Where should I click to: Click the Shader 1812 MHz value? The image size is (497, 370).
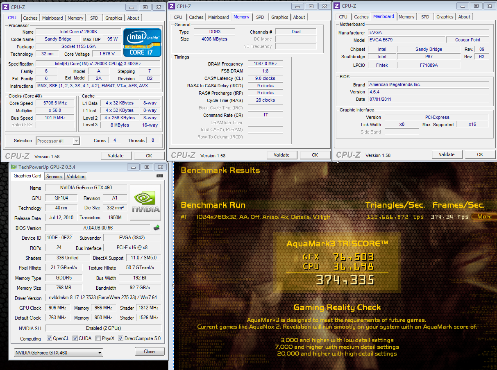tap(149, 308)
